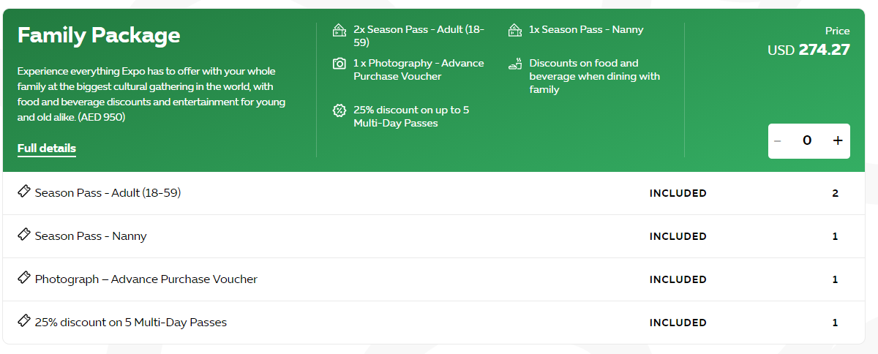This screenshot has height=354, width=878.
Task: Click tag icon in Season Pass Nanny row
Action: (x=24, y=235)
